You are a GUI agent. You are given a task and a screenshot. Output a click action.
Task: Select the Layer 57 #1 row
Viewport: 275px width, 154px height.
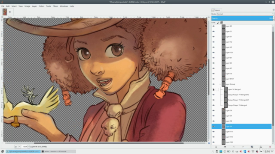point(241,79)
